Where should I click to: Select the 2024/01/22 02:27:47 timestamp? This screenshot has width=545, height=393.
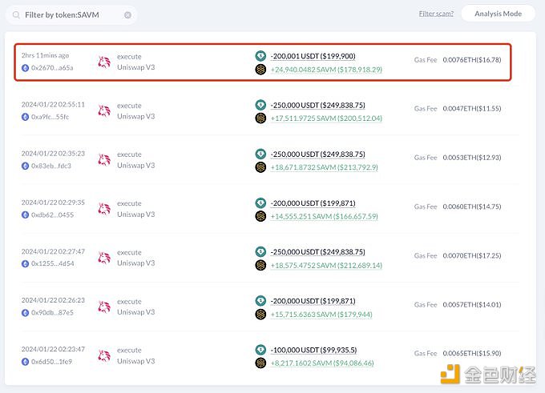click(x=53, y=251)
